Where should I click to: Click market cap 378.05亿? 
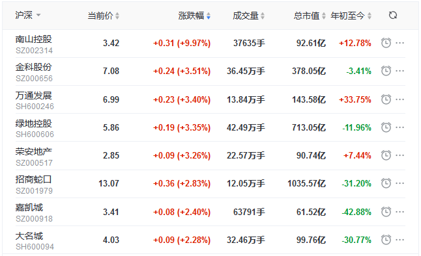click(x=309, y=71)
